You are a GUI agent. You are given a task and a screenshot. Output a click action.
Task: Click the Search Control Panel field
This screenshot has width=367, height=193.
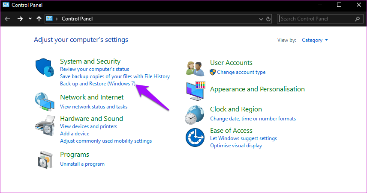pos(316,19)
